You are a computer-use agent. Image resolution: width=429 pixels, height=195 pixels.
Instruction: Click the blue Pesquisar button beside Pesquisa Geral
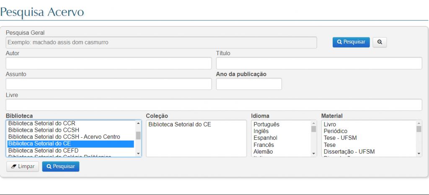(351, 42)
